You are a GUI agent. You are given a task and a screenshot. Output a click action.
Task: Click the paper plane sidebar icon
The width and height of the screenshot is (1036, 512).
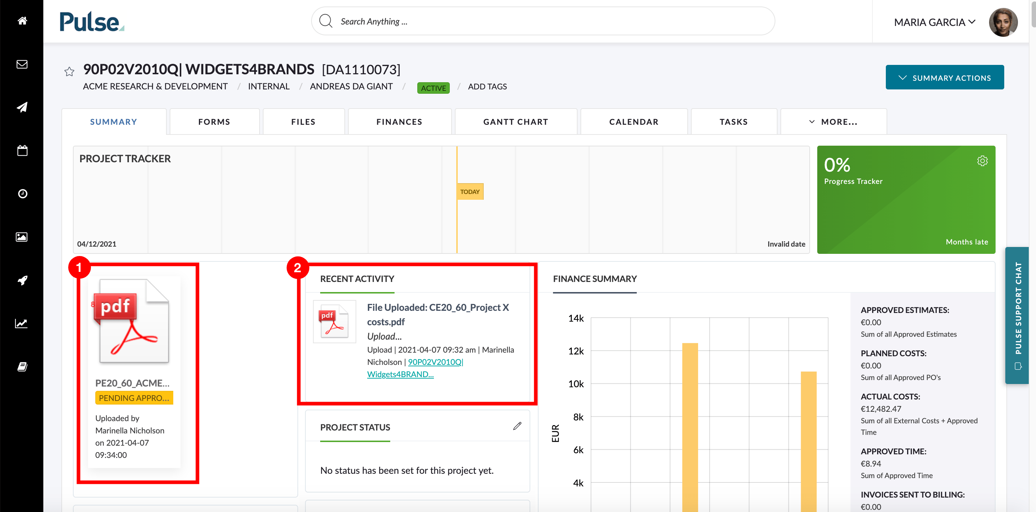22,107
